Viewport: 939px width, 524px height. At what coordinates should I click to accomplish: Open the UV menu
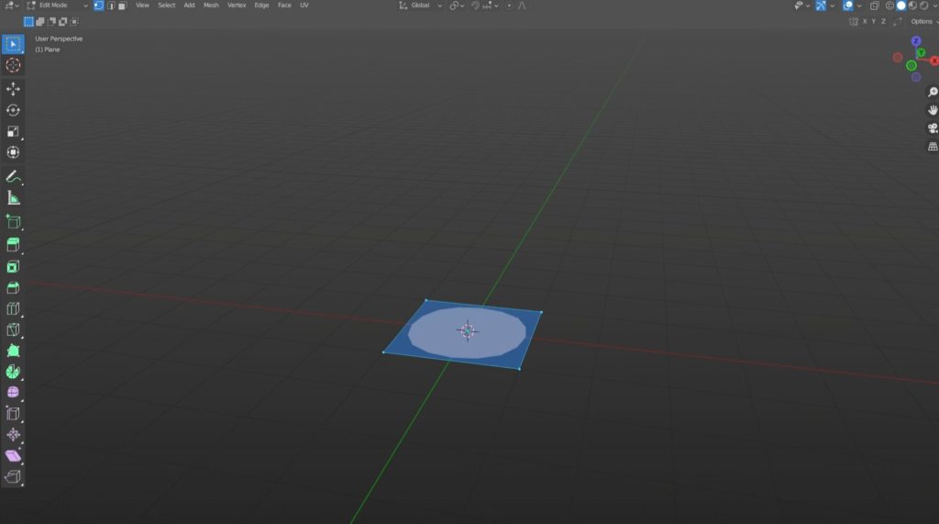click(x=304, y=6)
